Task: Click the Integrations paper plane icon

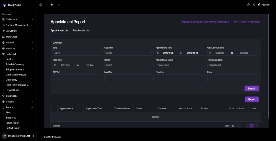Action: pos(3,96)
